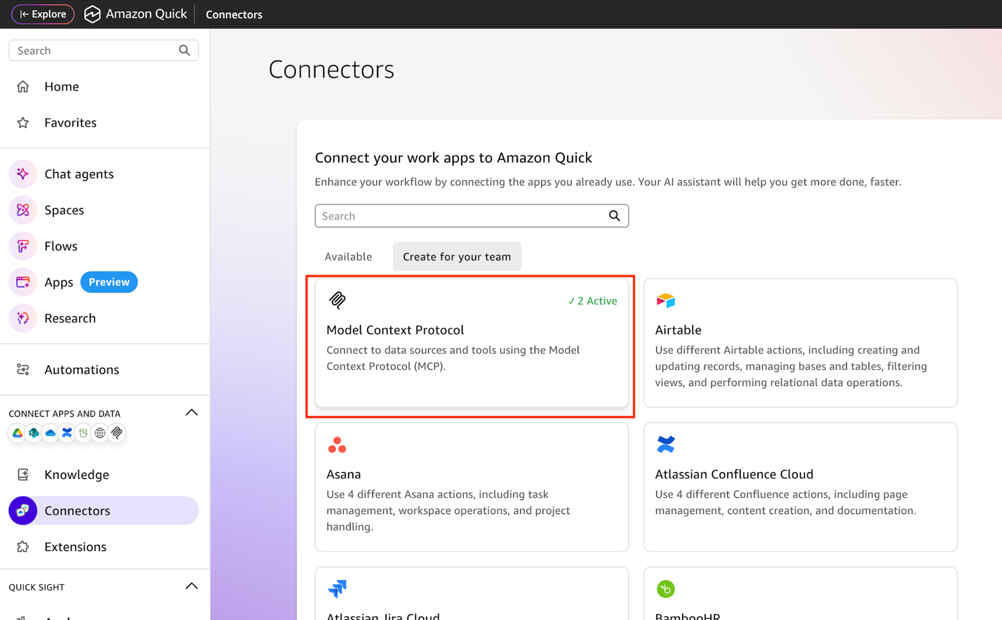
Task: Go to Chat agents in the sidebar
Action: pyautogui.click(x=79, y=174)
